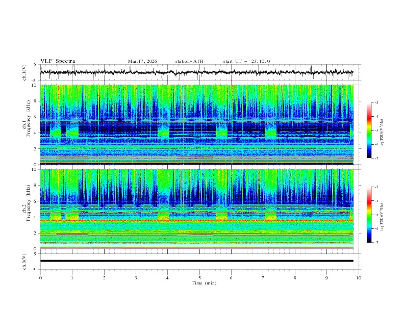
Task: Click the "3" tick on the time axis
Action: tap(136, 278)
